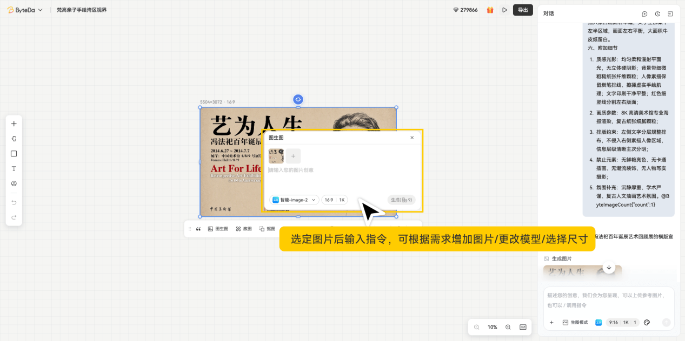The height and width of the screenshot is (341, 685).
Task: Click the scroll-to-bottom arrow in chat
Action: tap(609, 267)
